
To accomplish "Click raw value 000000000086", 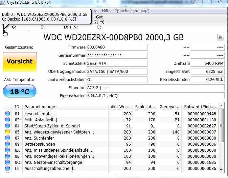I will pyautogui.click(x=202, y=169).
